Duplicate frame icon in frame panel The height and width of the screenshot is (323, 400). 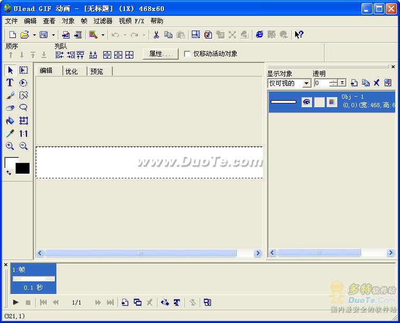pos(138,302)
